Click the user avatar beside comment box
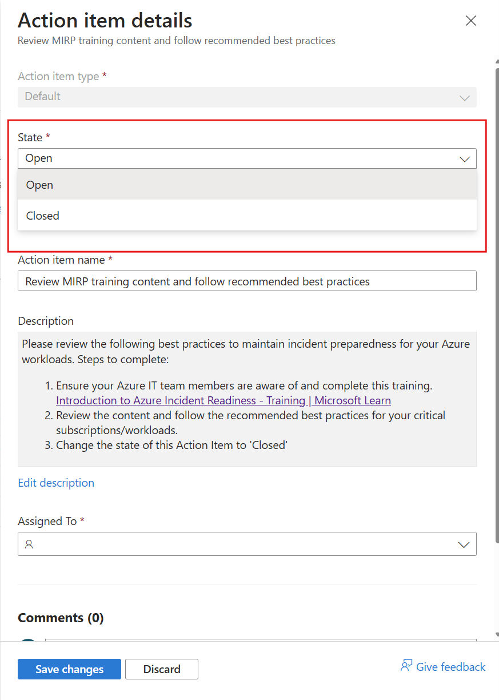The height and width of the screenshot is (700, 499). pyautogui.click(x=28, y=639)
